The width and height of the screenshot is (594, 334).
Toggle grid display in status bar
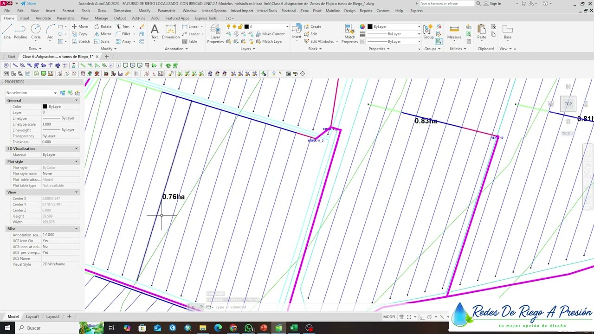tap(402, 317)
